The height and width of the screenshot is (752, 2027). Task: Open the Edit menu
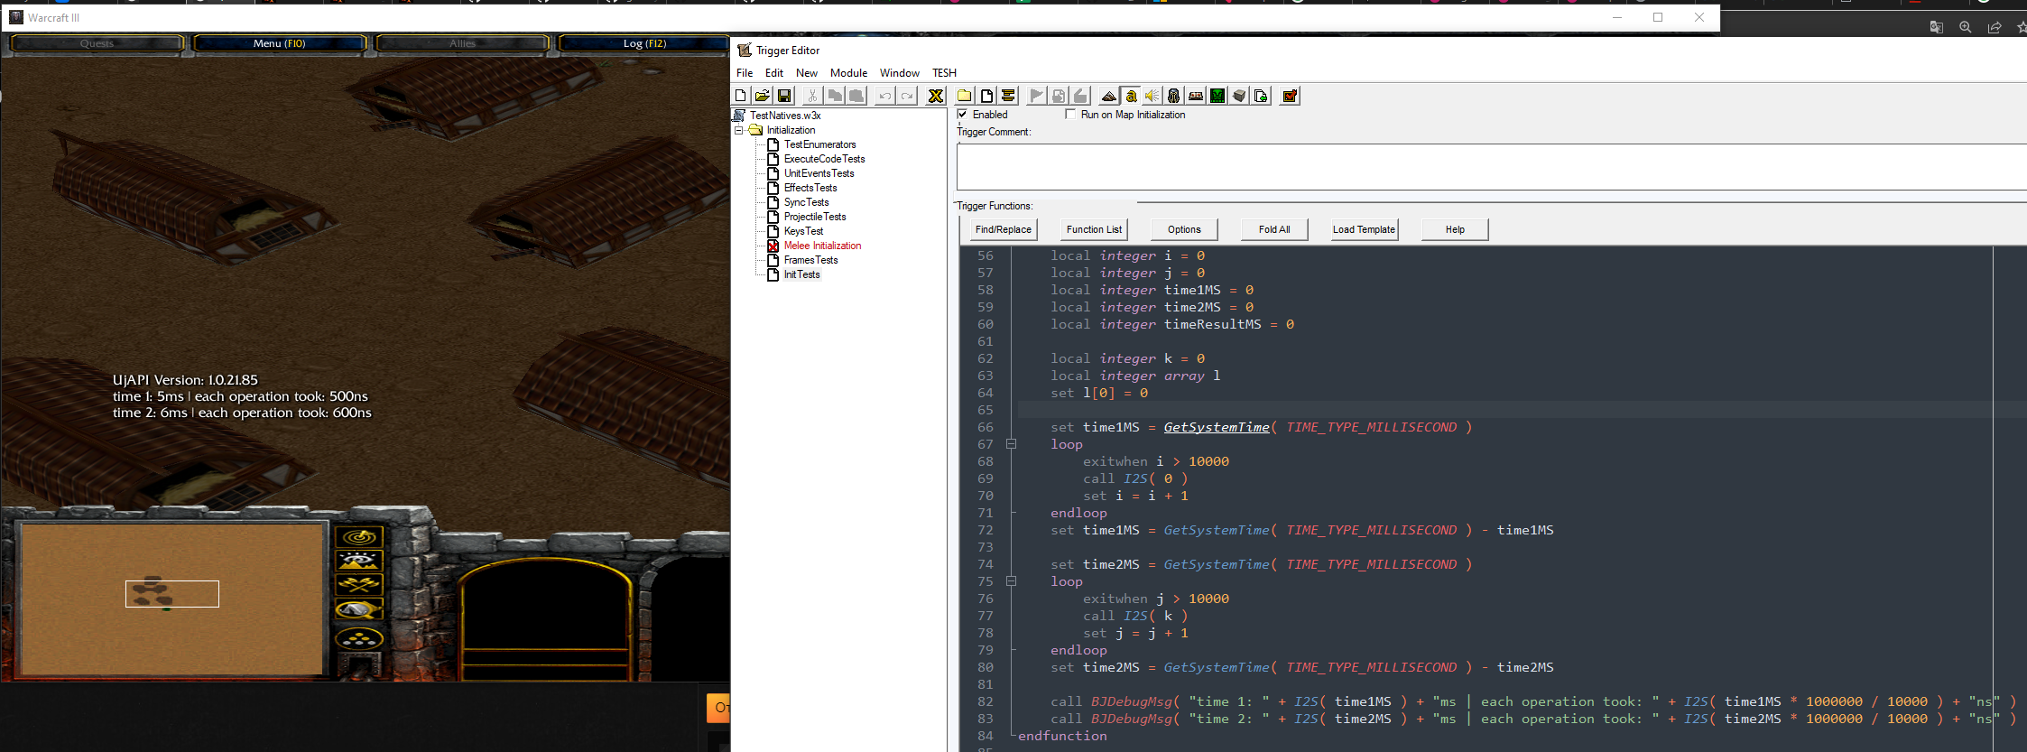(774, 73)
